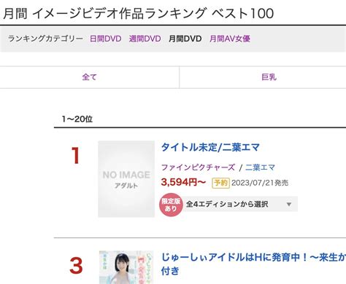This screenshot has width=346, height=284.
Task: Click the 予約 preorder badge
Action: pyautogui.click(x=220, y=183)
